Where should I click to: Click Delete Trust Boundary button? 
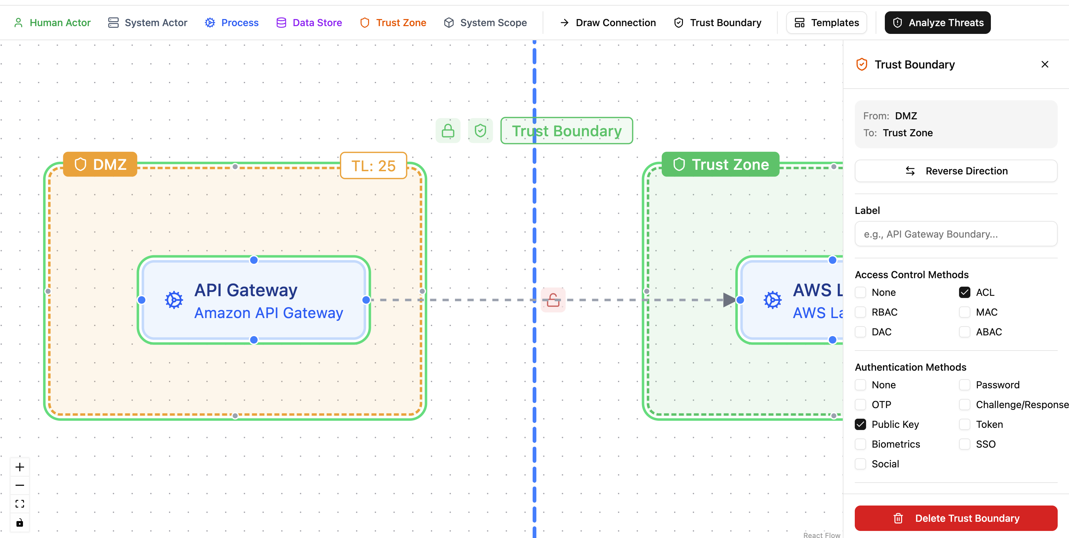[x=956, y=518]
